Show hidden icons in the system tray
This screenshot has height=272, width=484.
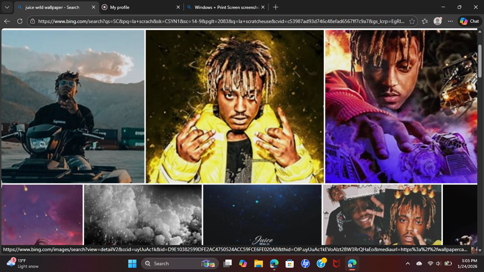pos(407,263)
